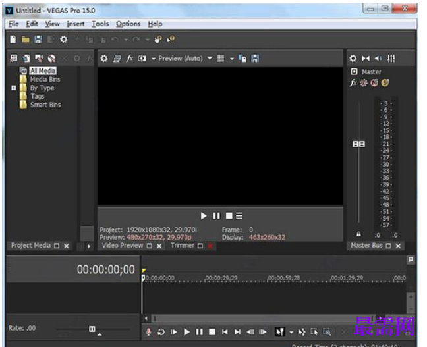427x347 pixels.
Task: Open the split screen view dropdown arrow
Action: click(154, 59)
